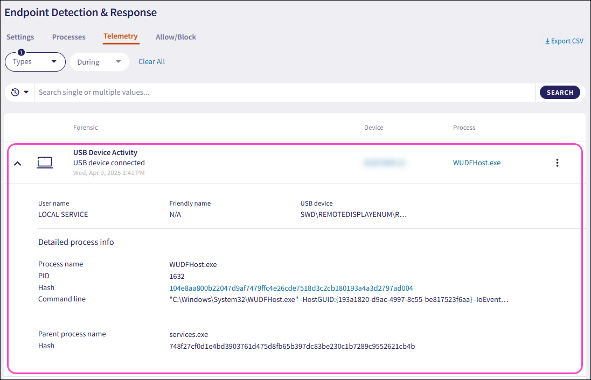
Task: Click the Forensic column header
Action: [x=86, y=128]
